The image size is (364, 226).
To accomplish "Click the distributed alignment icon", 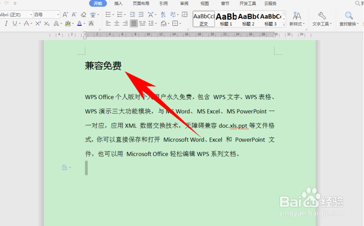I will [x=143, y=24].
